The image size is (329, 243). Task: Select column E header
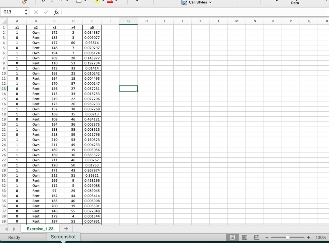click(x=92, y=21)
